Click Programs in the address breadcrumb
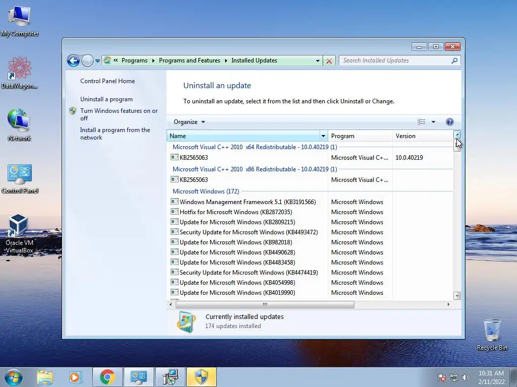The image size is (517, 387). click(134, 60)
